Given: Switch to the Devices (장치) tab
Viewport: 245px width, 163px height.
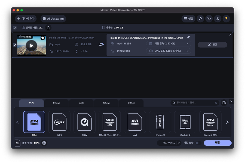Looking at the screenshot, I should point(81,103).
